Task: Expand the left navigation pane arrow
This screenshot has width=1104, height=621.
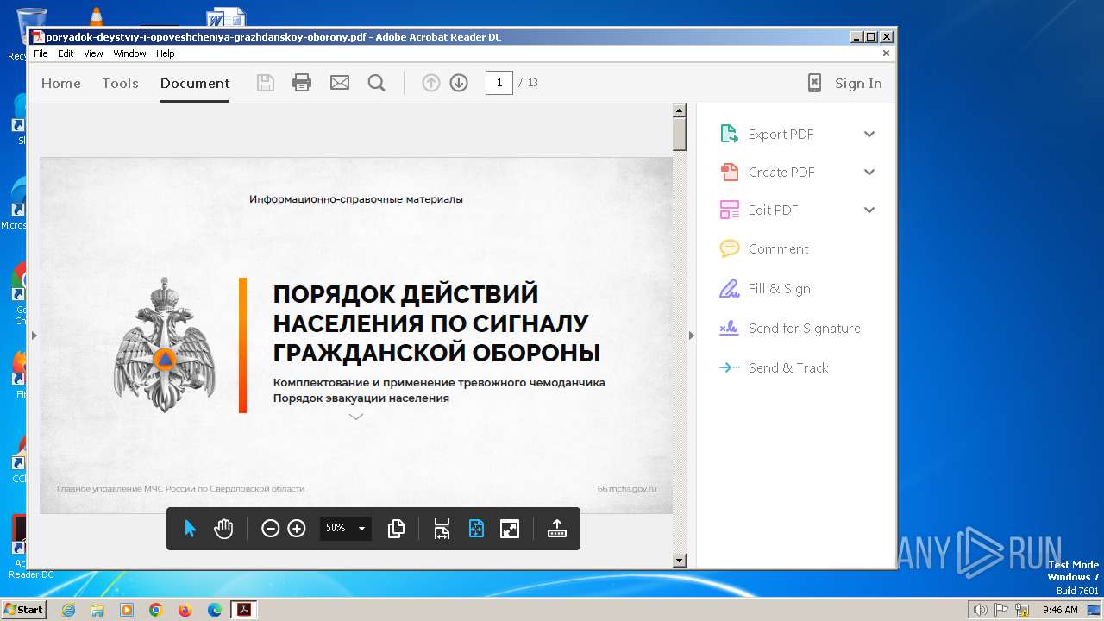Action: click(34, 336)
